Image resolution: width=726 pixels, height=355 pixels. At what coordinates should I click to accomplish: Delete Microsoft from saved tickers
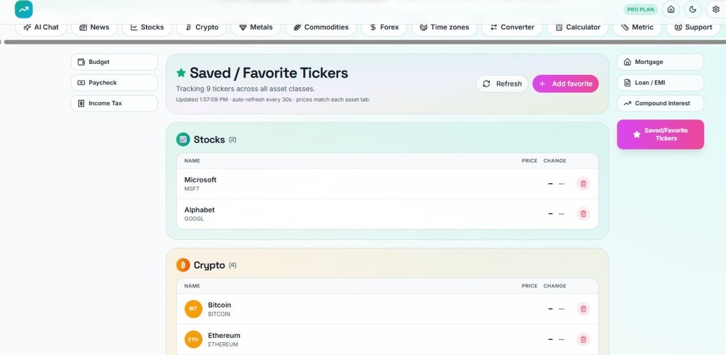pos(583,183)
